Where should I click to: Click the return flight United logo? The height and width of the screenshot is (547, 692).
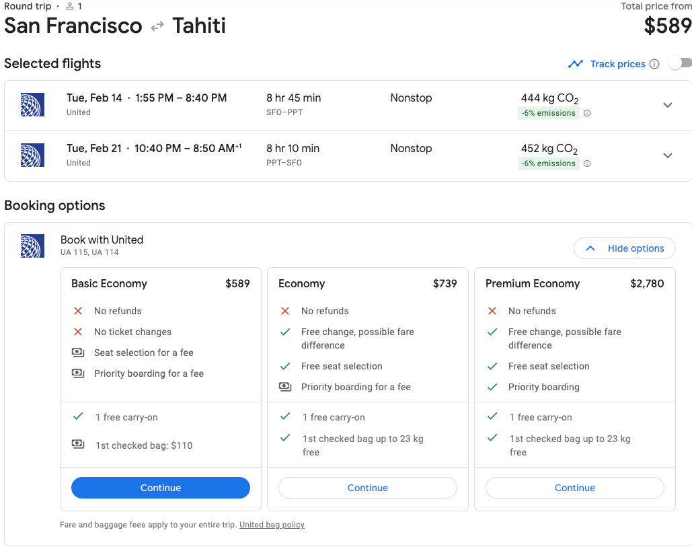click(32, 155)
